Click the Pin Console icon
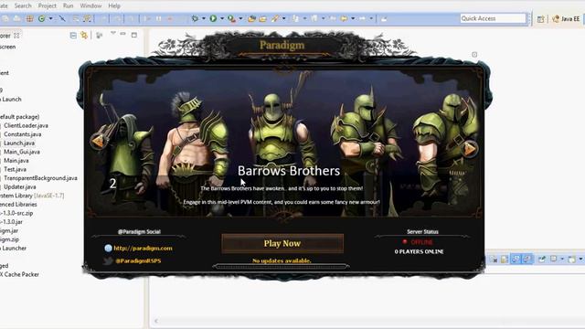Image resolution: width=585 pixels, height=329 pixels. [542, 260]
